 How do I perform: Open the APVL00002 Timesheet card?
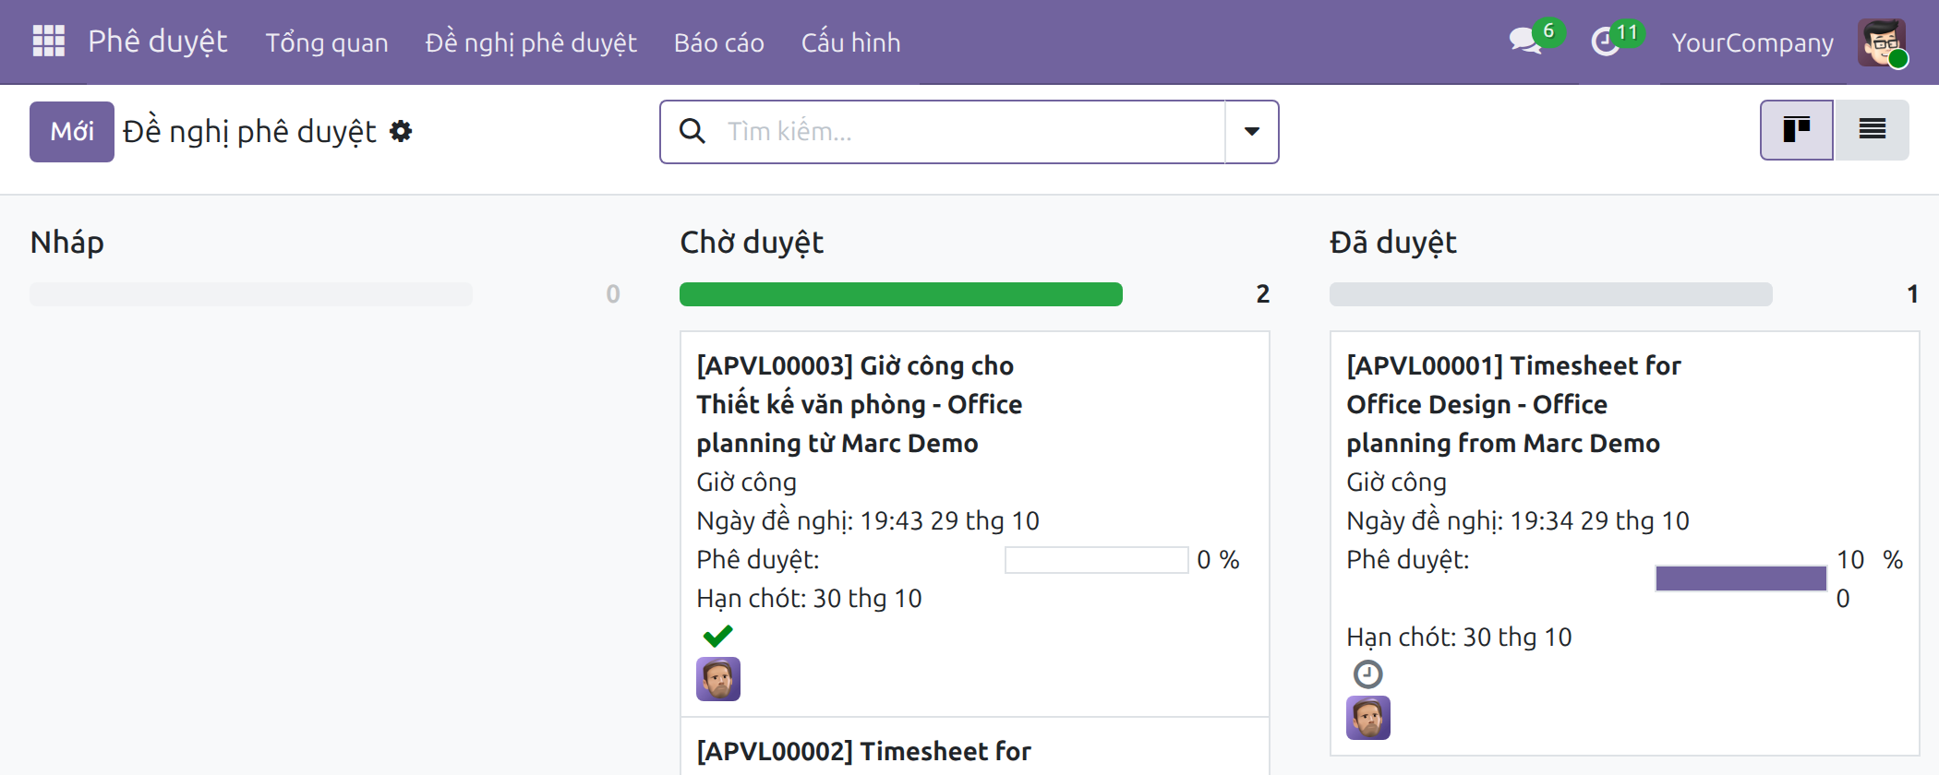pyautogui.click(x=975, y=747)
